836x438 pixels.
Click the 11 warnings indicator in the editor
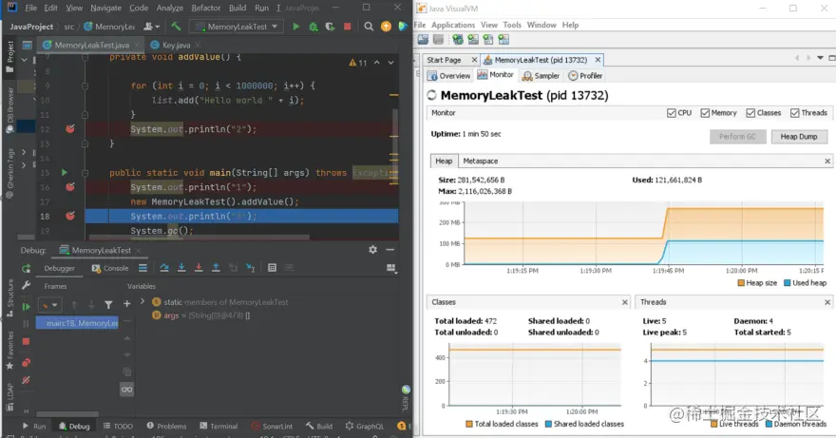[358, 63]
